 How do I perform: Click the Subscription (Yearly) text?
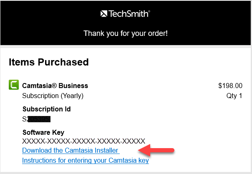coord(53,96)
